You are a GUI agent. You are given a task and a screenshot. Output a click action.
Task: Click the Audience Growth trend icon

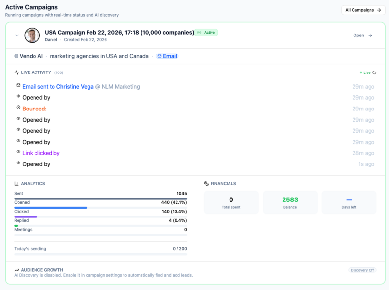pyautogui.click(x=16, y=270)
